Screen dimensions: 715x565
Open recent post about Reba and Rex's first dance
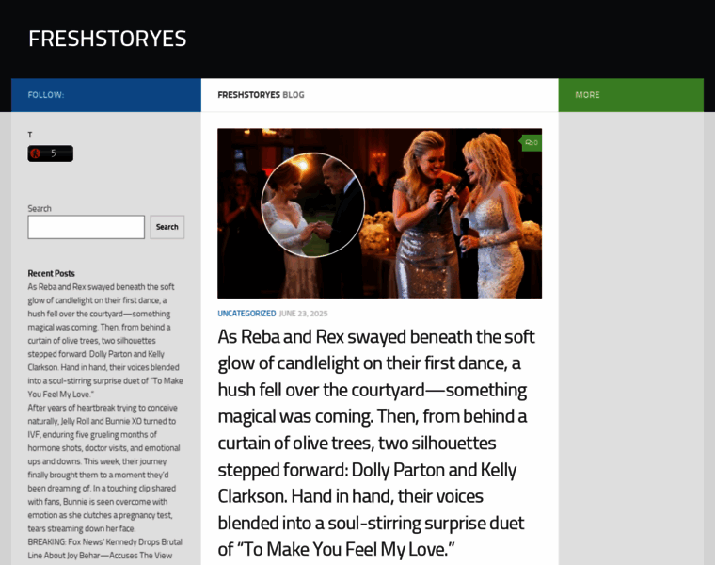click(x=104, y=341)
